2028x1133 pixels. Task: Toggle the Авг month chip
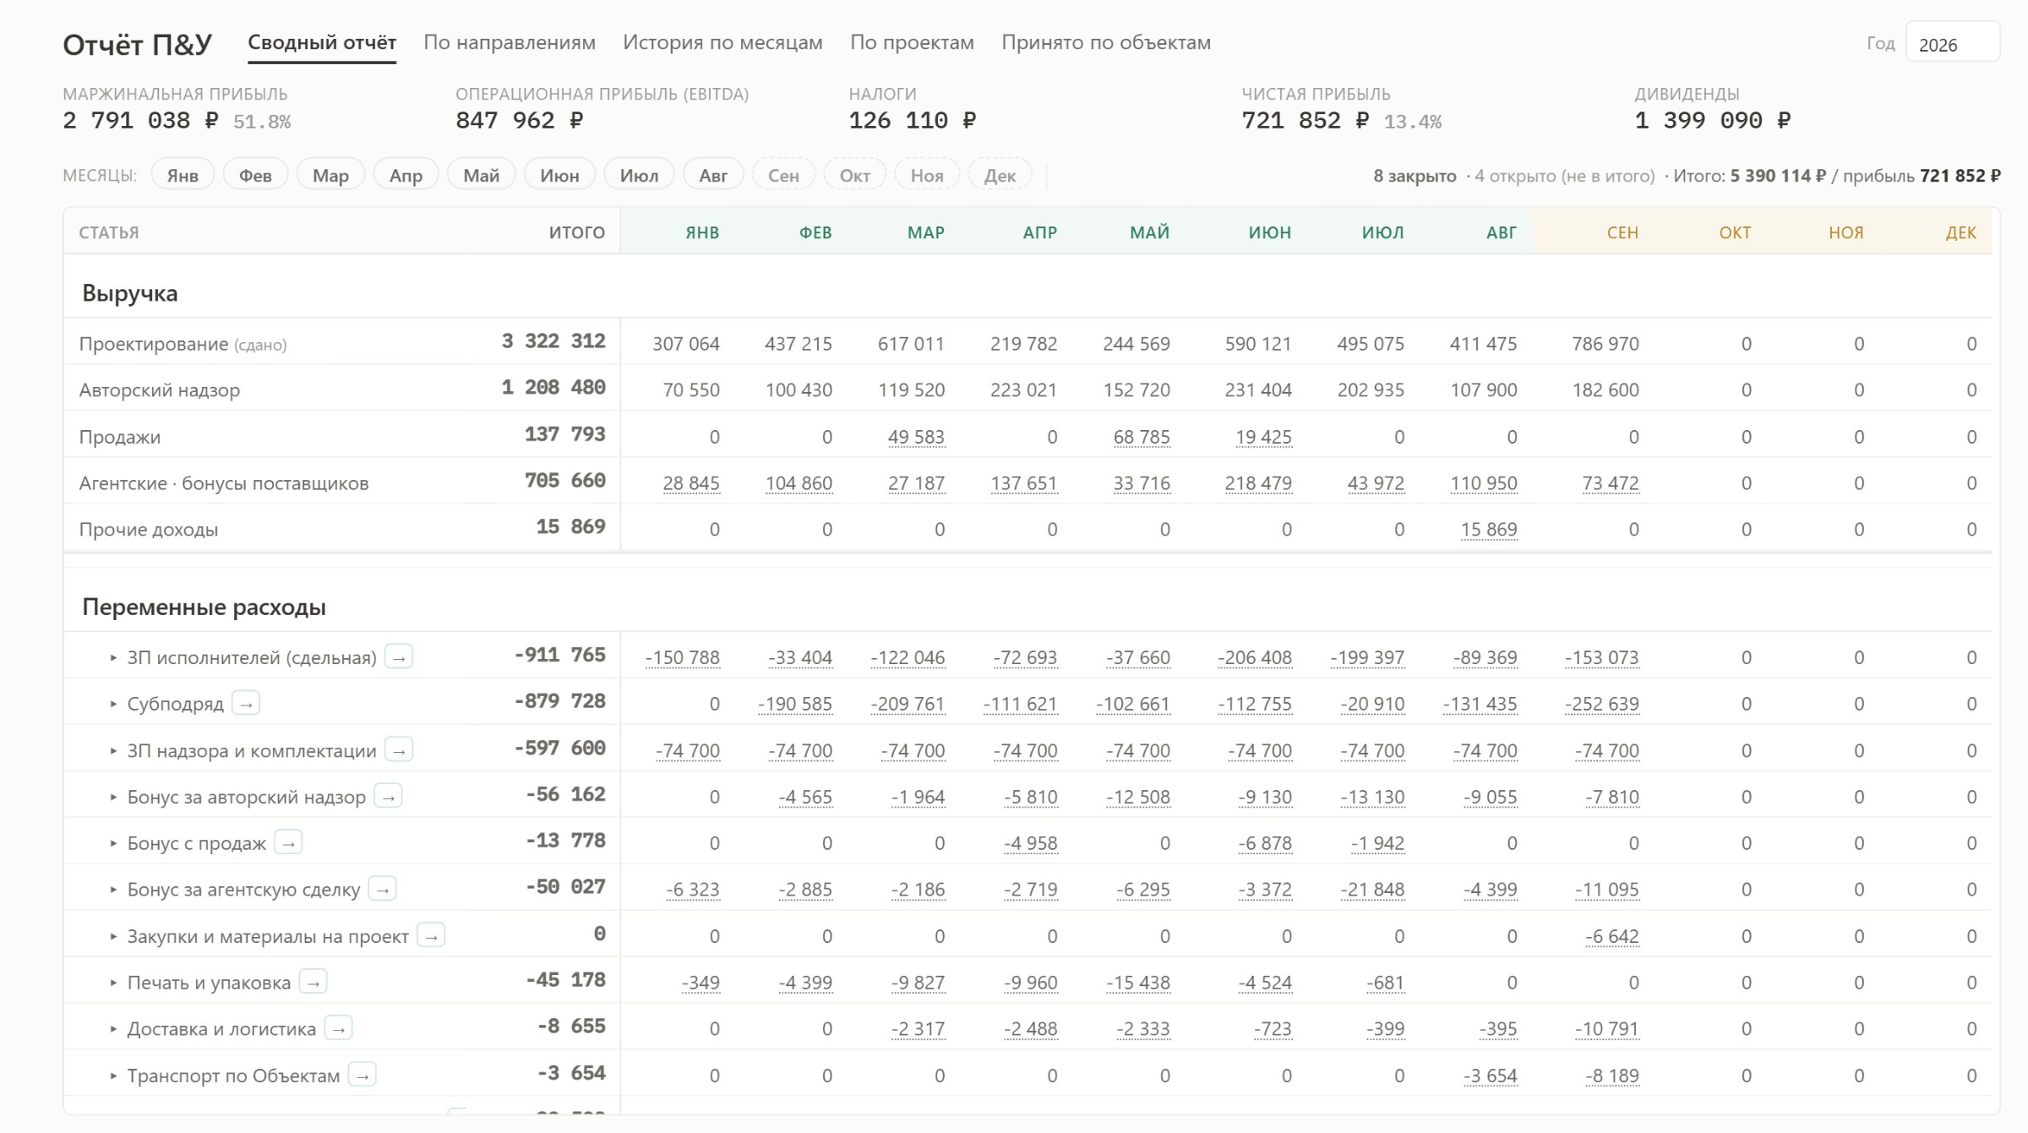pyautogui.click(x=713, y=175)
